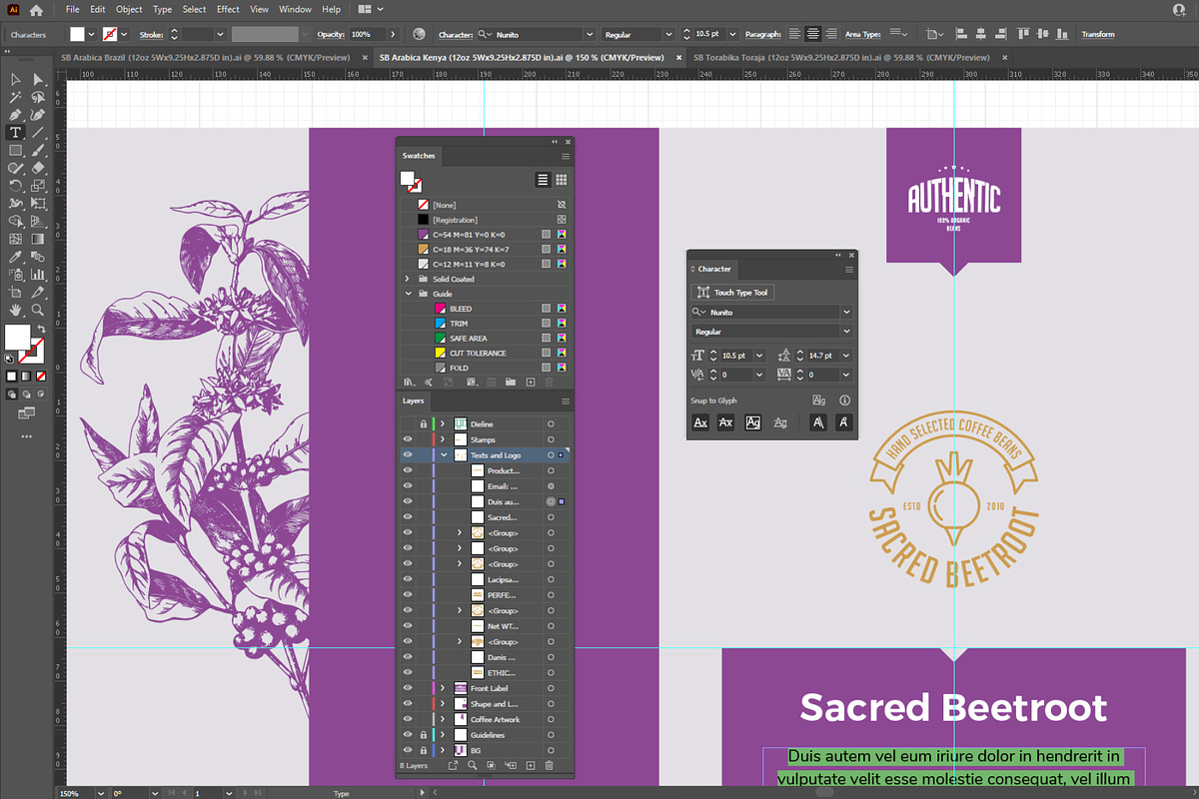
Task: Select the Magic Wand tool
Action: (16, 97)
